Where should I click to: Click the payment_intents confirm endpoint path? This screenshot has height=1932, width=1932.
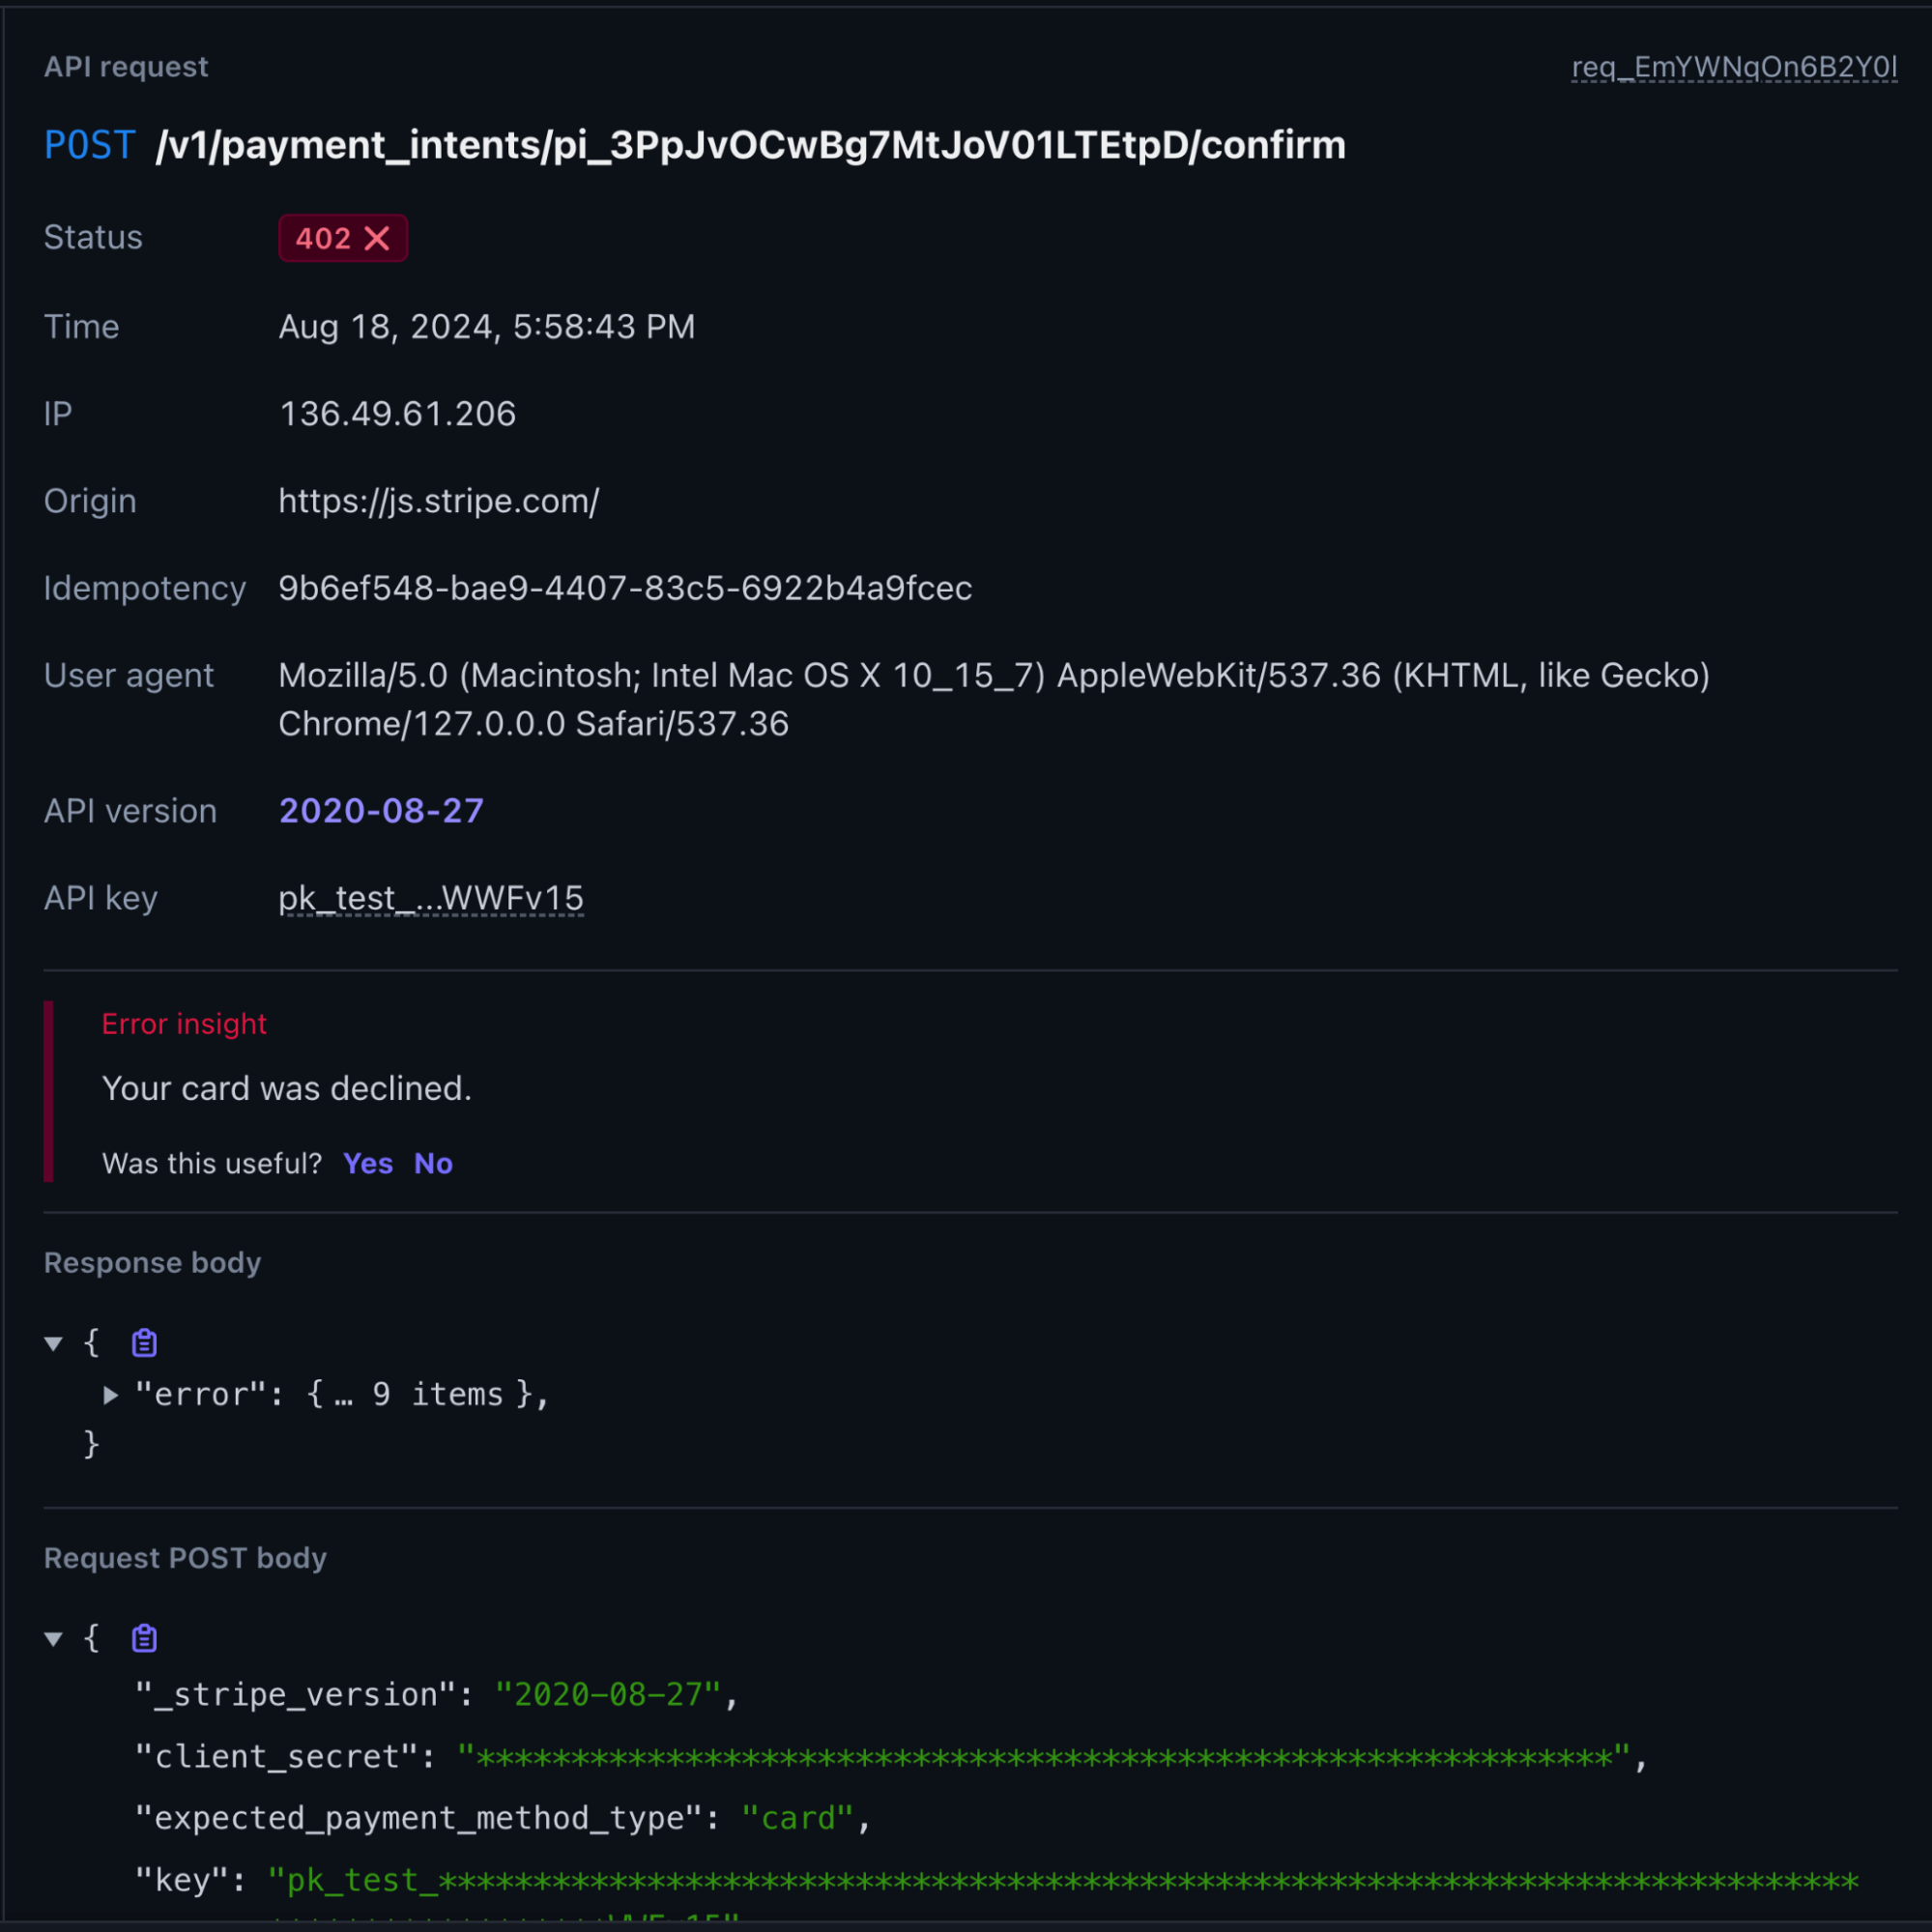coord(750,145)
